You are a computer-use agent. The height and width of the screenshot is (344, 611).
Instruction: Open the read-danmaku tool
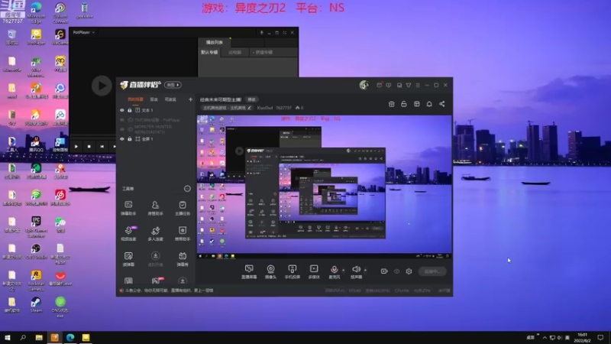[128, 258]
